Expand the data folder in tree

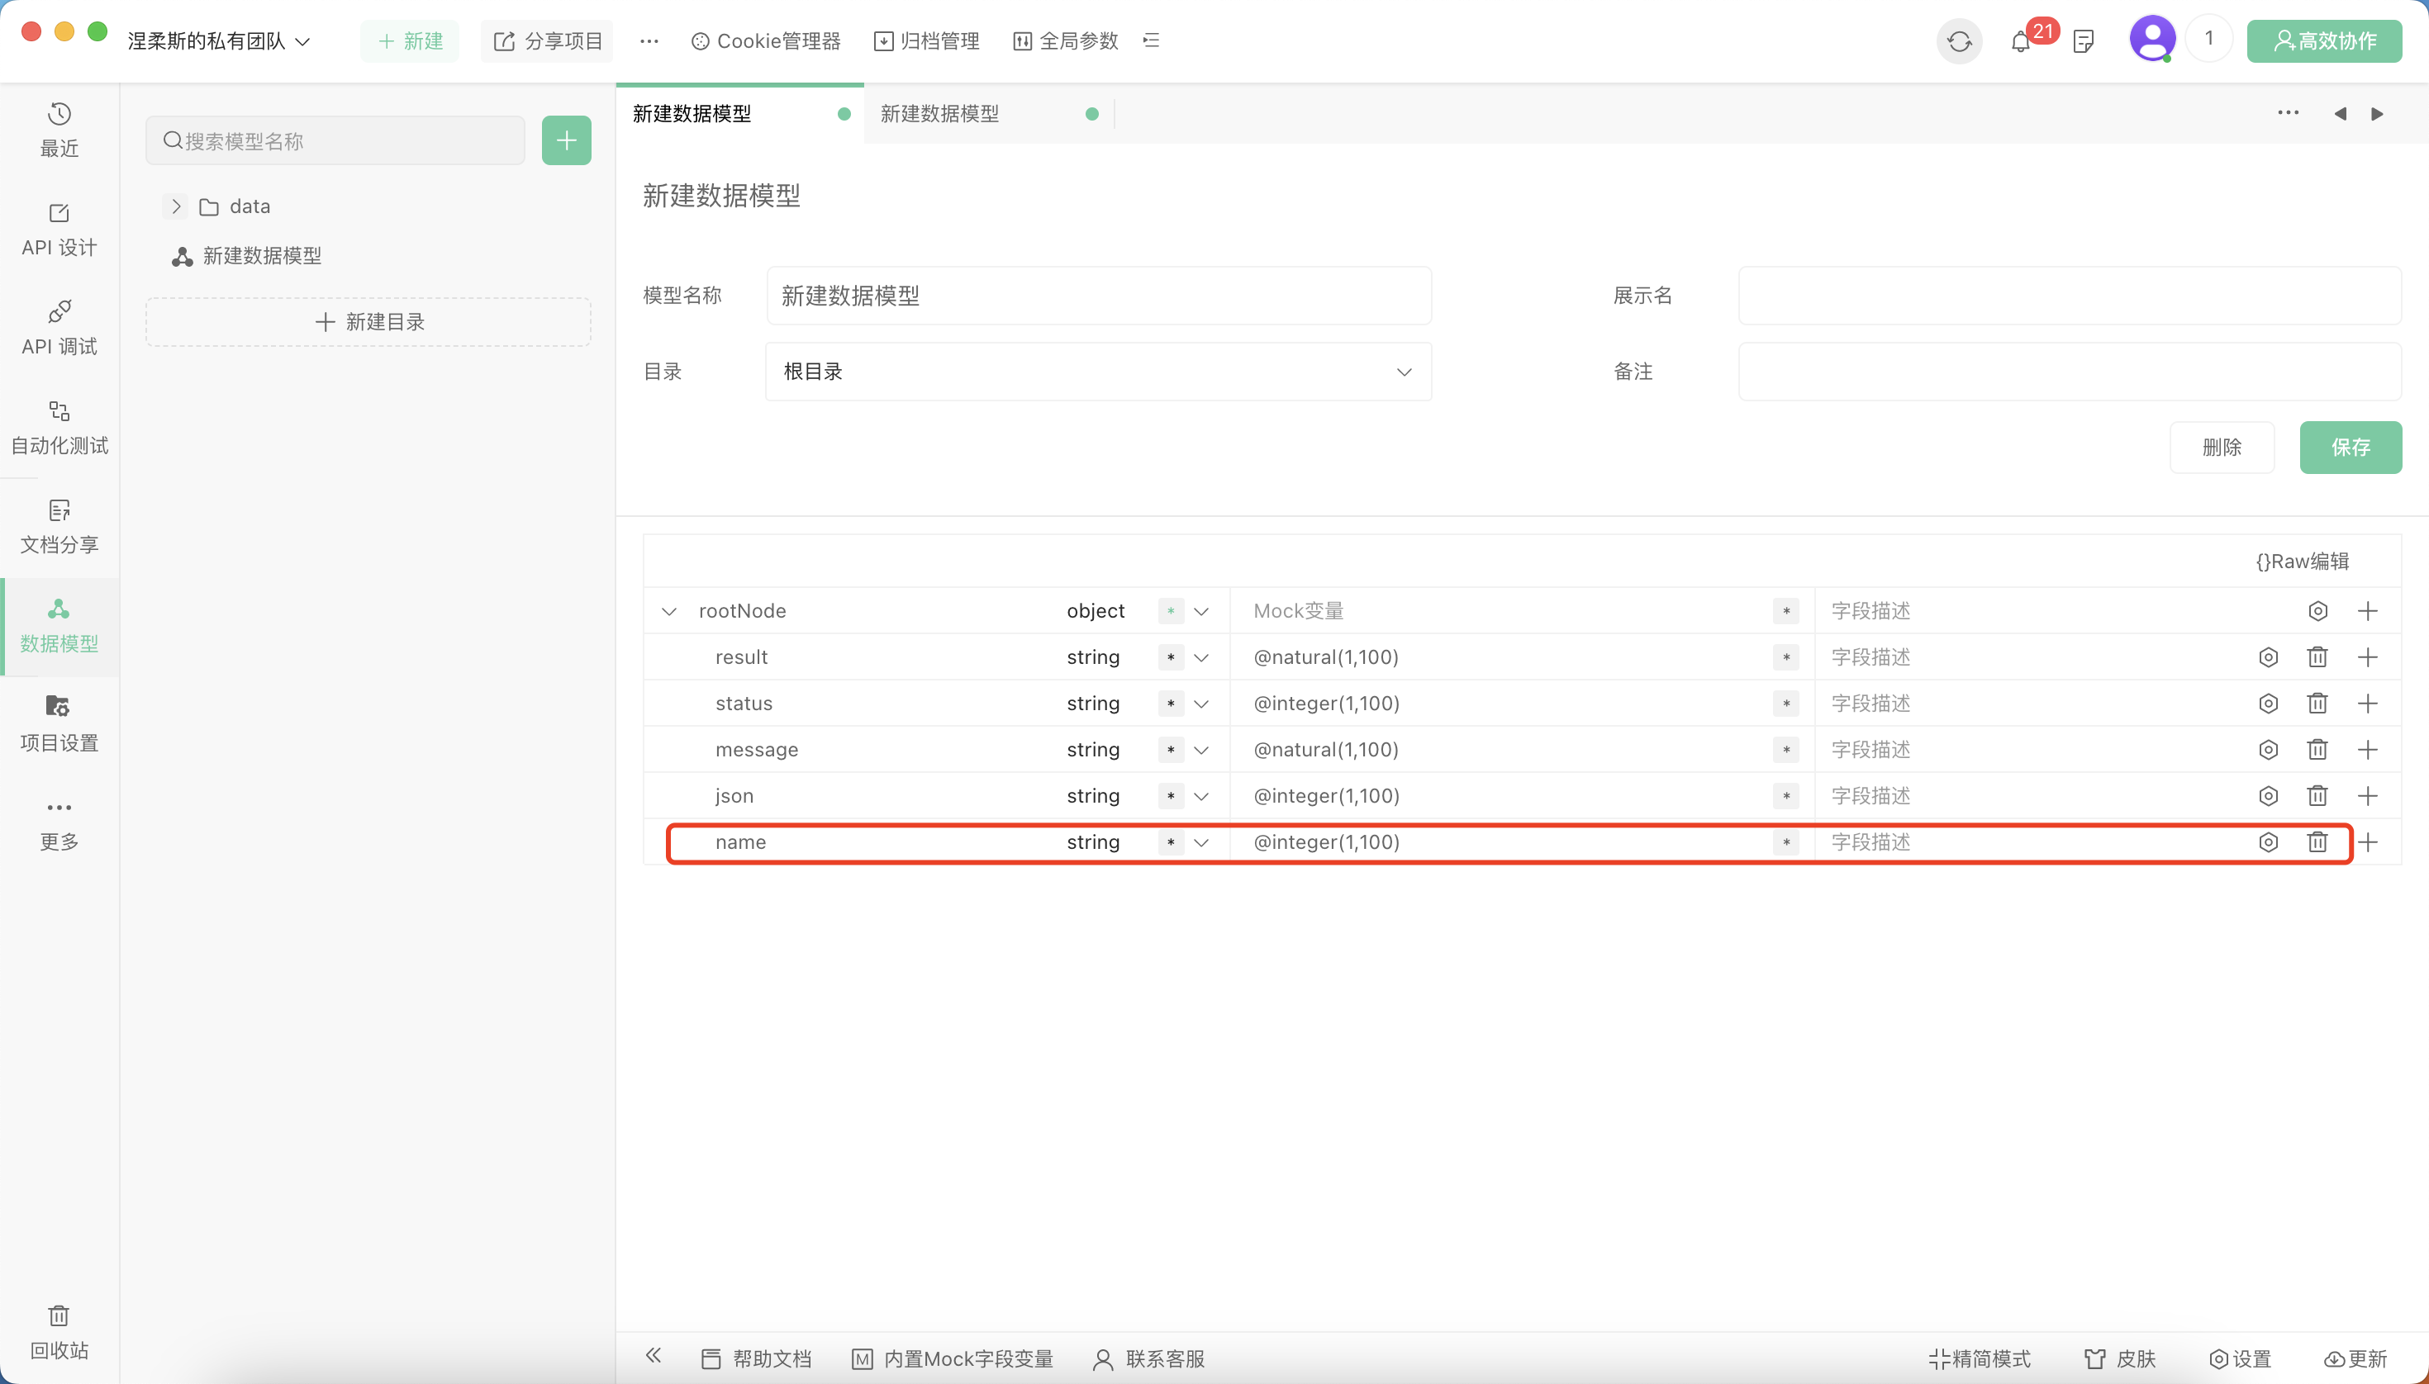tap(175, 206)
